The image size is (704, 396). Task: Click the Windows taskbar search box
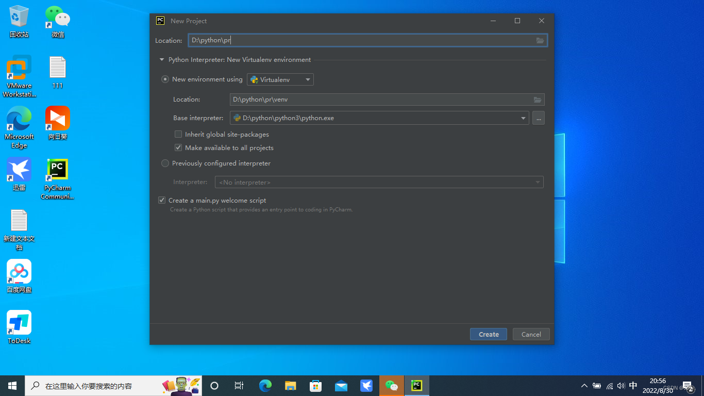[113, 386]
